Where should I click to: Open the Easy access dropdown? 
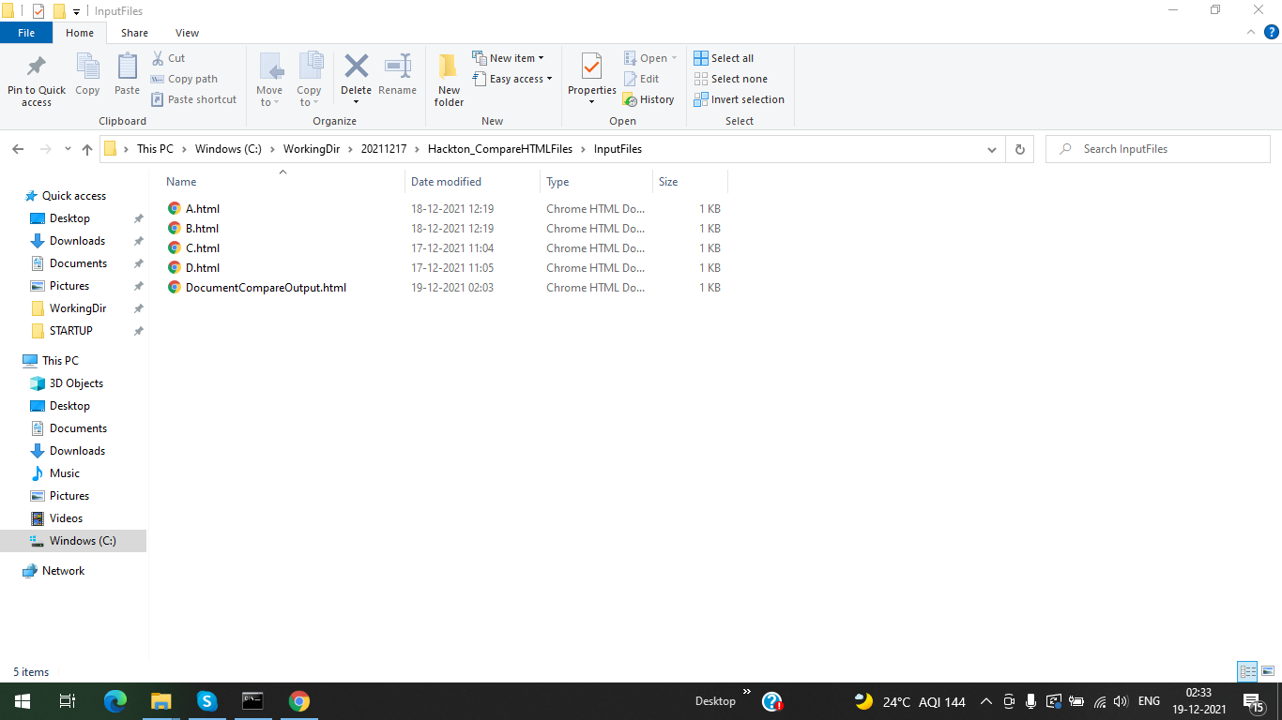click(512, 79)
